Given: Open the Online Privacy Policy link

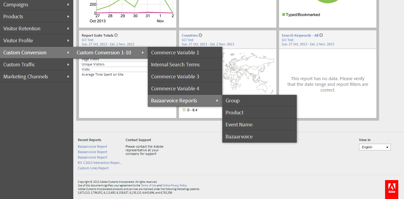Looking at the screenshot, I should (175, 185).
